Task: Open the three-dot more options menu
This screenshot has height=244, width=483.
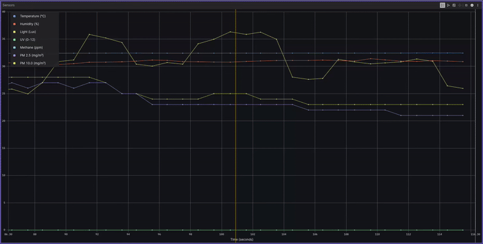Action: 478,5
